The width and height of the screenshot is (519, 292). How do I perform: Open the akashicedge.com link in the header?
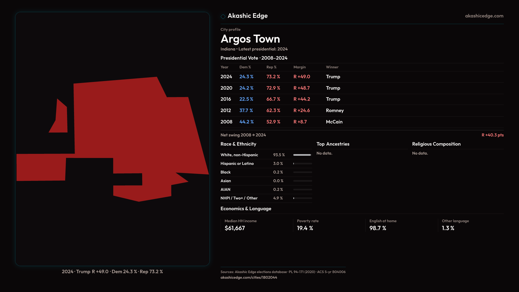click(484, 16)
